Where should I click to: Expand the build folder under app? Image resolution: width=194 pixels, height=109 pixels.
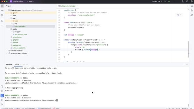tap(11, 21)
